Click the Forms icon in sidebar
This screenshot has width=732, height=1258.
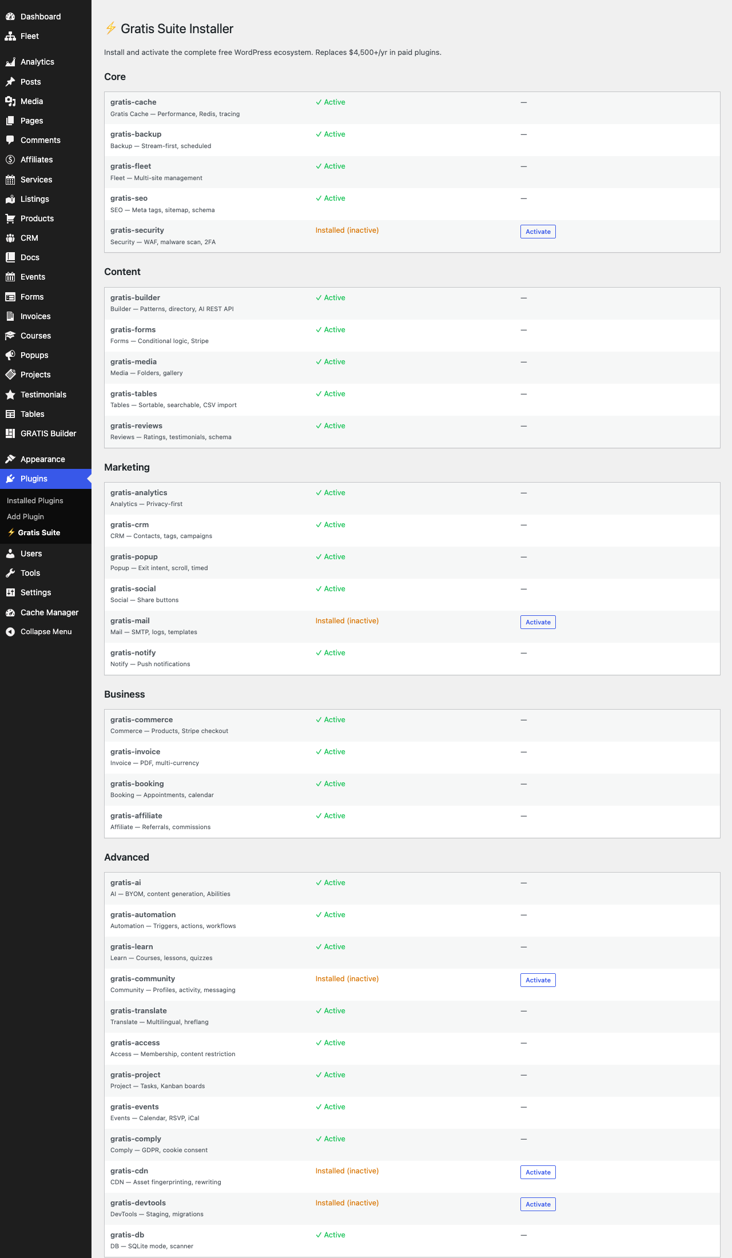[10, 297]
